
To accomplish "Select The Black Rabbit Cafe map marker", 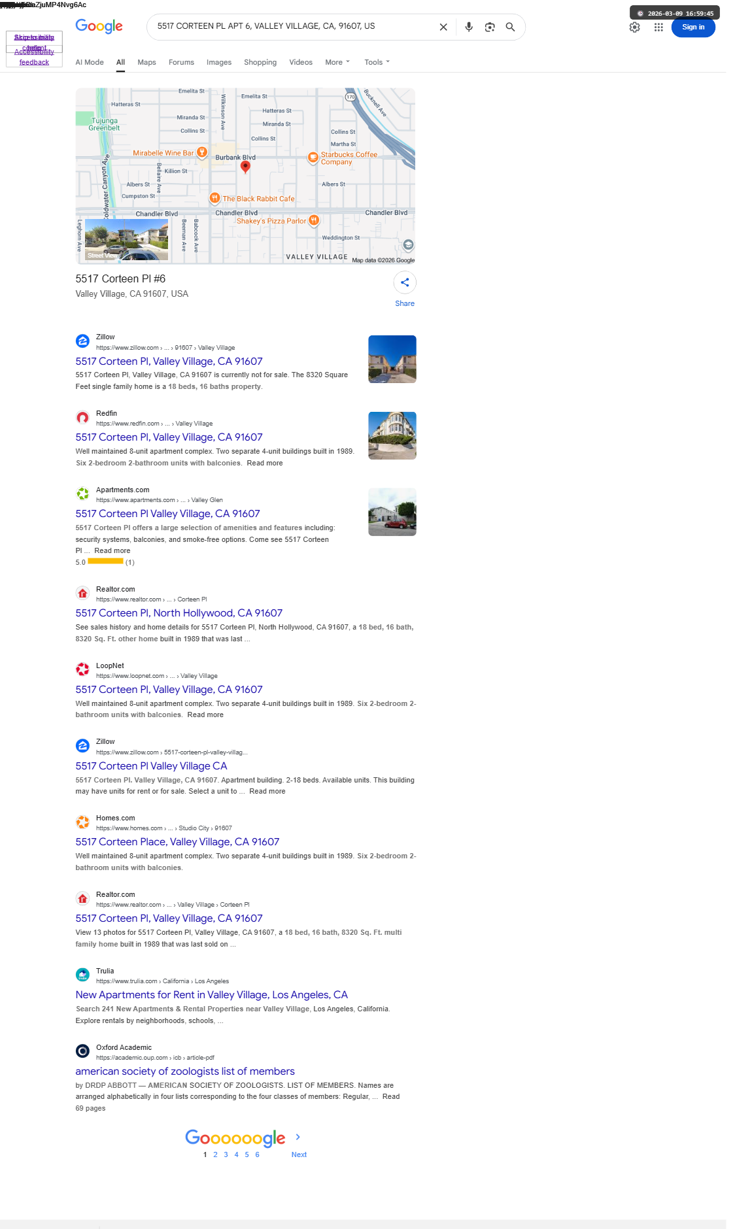I will tap(214, 198).
